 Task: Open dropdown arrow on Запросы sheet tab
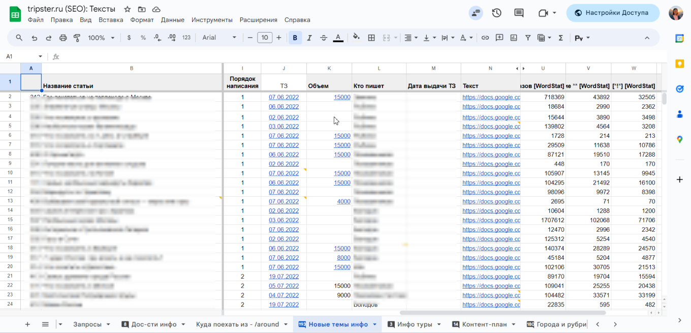tap(108, 324)
